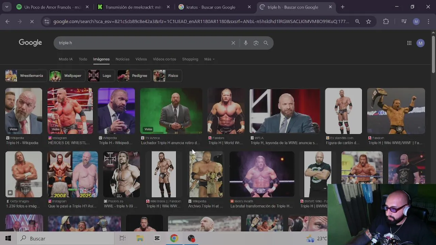Select the Shopping search tab

[190, 59]
